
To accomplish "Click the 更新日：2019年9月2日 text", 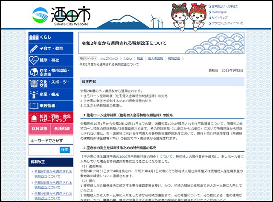I will [226, 70].
